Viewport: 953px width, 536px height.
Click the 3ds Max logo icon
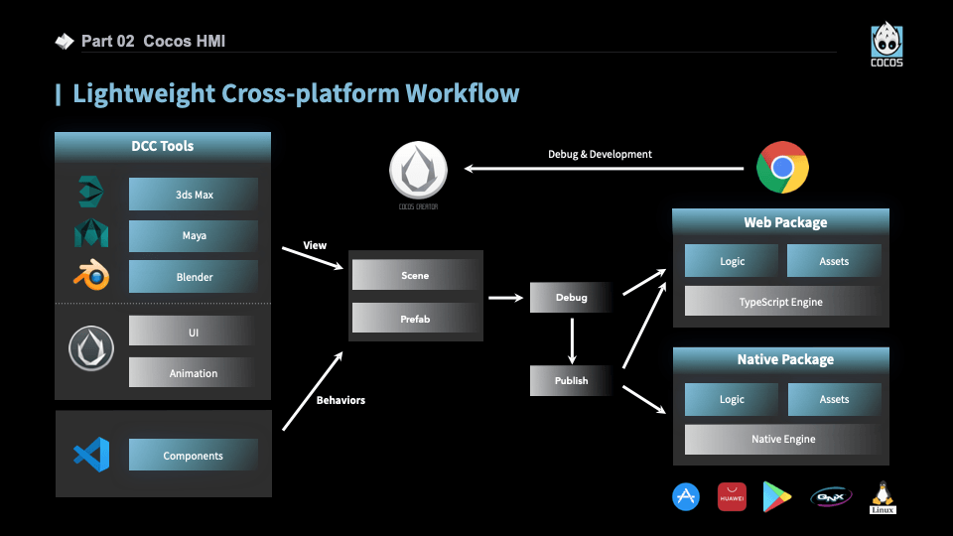coord(91,192)
